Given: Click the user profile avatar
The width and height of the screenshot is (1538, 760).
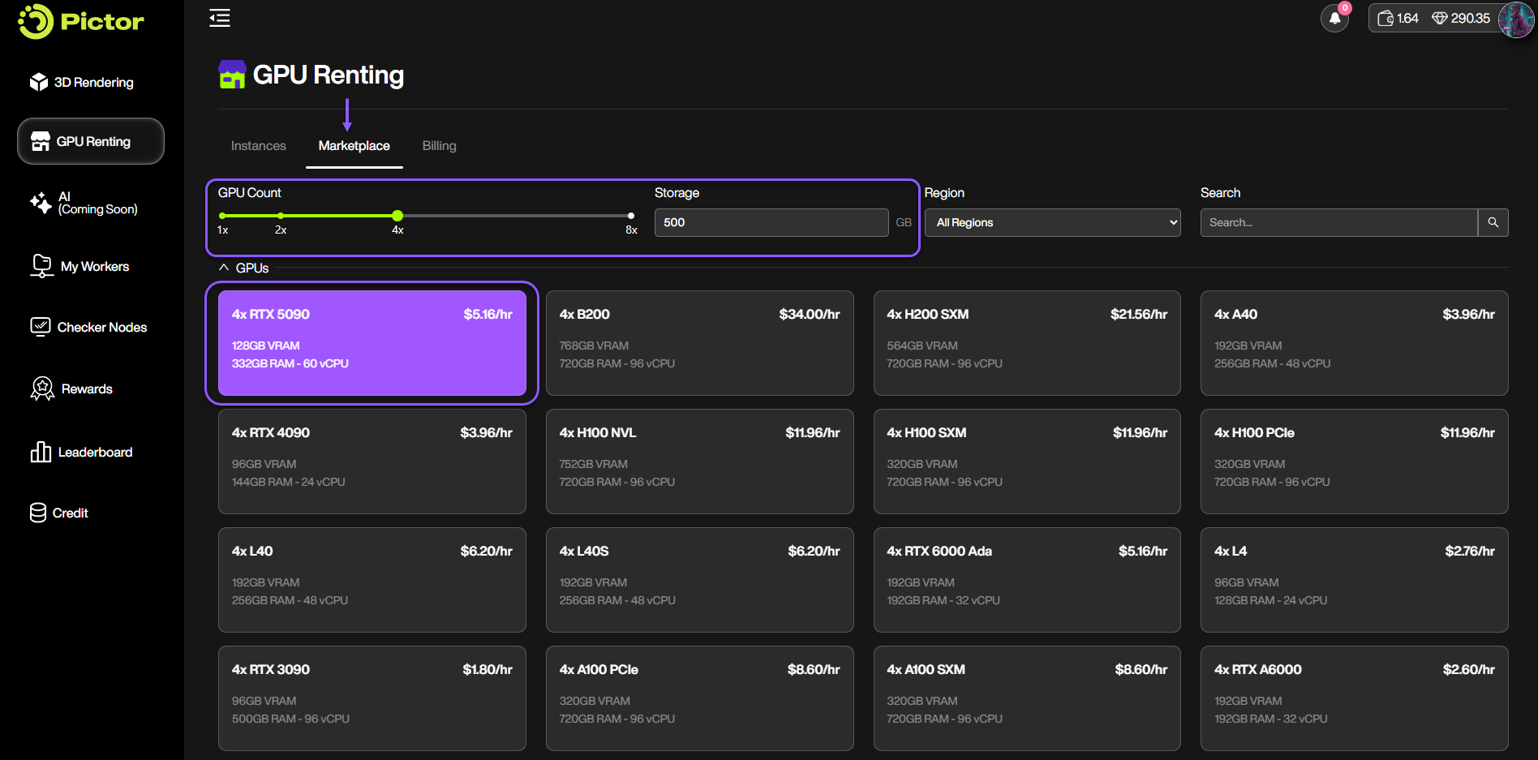Looking at the screenshot, I should click(1514, 19).
